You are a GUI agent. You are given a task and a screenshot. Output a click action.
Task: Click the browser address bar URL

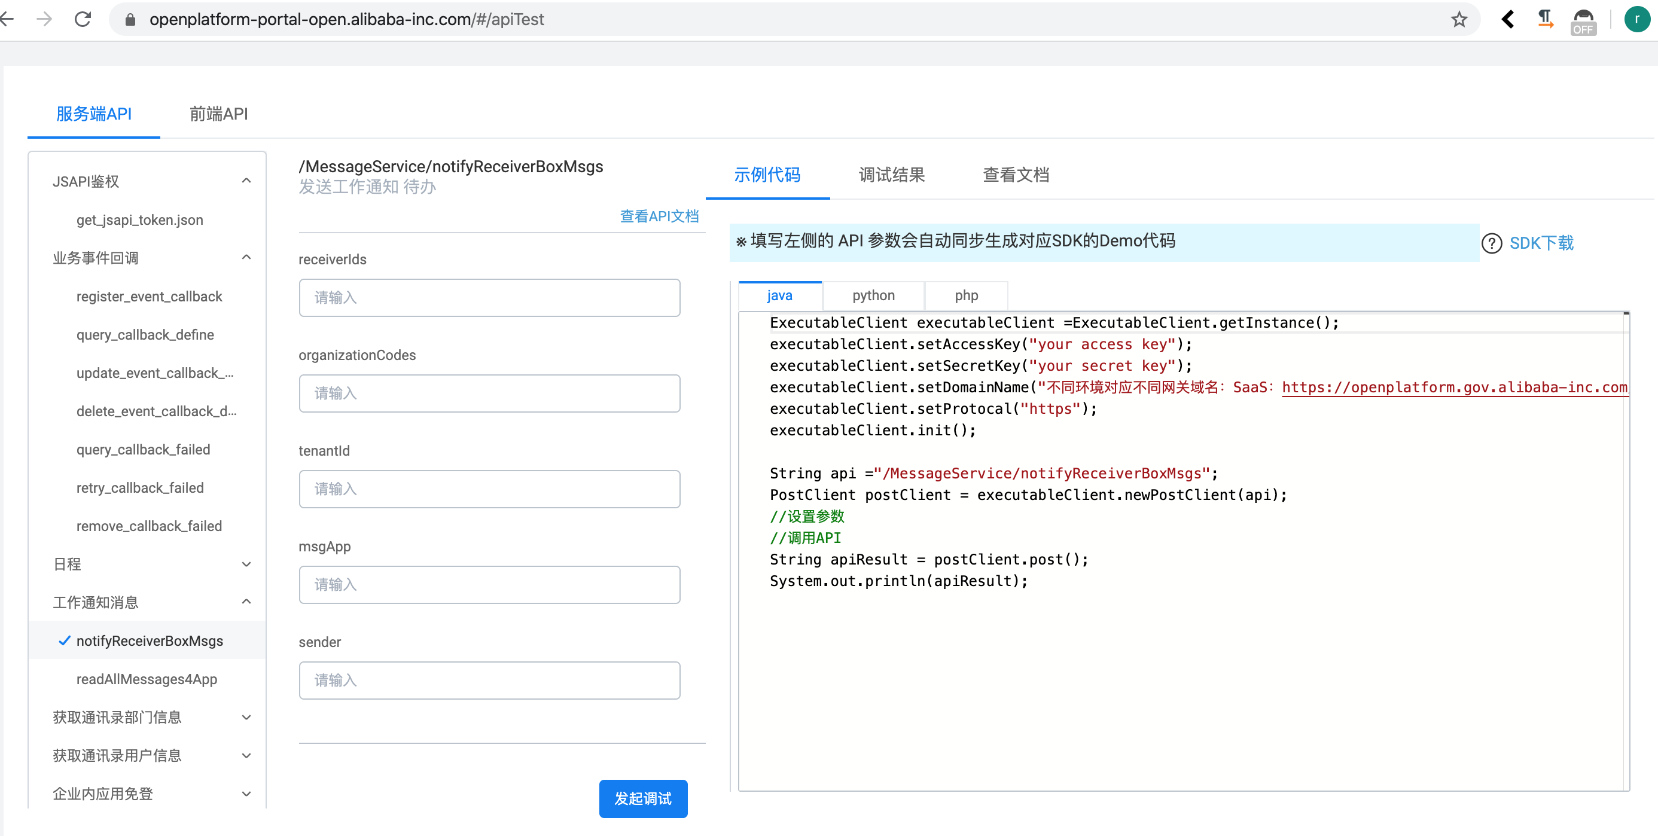(346, 19)
